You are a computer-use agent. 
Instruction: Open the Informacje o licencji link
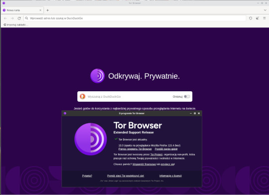tap(170, 176)
